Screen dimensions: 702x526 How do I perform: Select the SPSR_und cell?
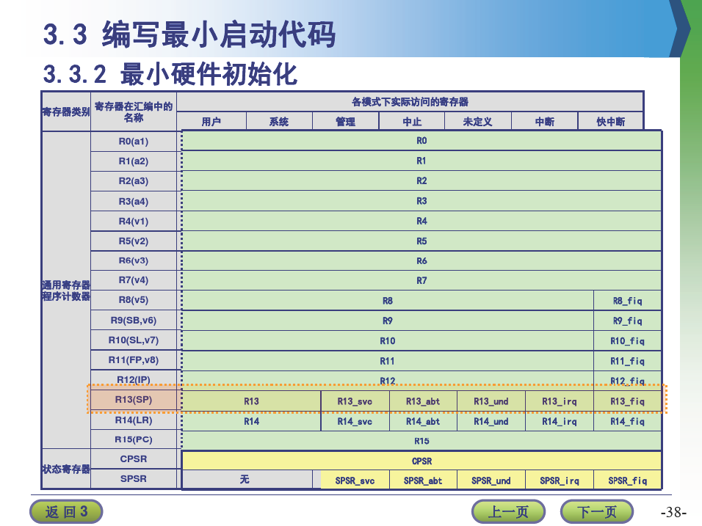point(491,481)
